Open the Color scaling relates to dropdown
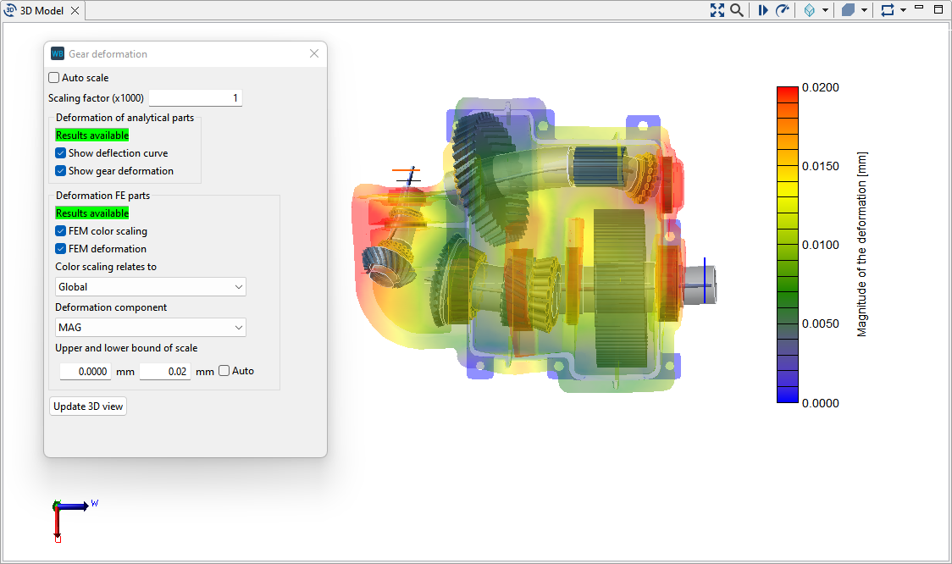The width and height of the screenshot is (952, 564). [150, 286]
